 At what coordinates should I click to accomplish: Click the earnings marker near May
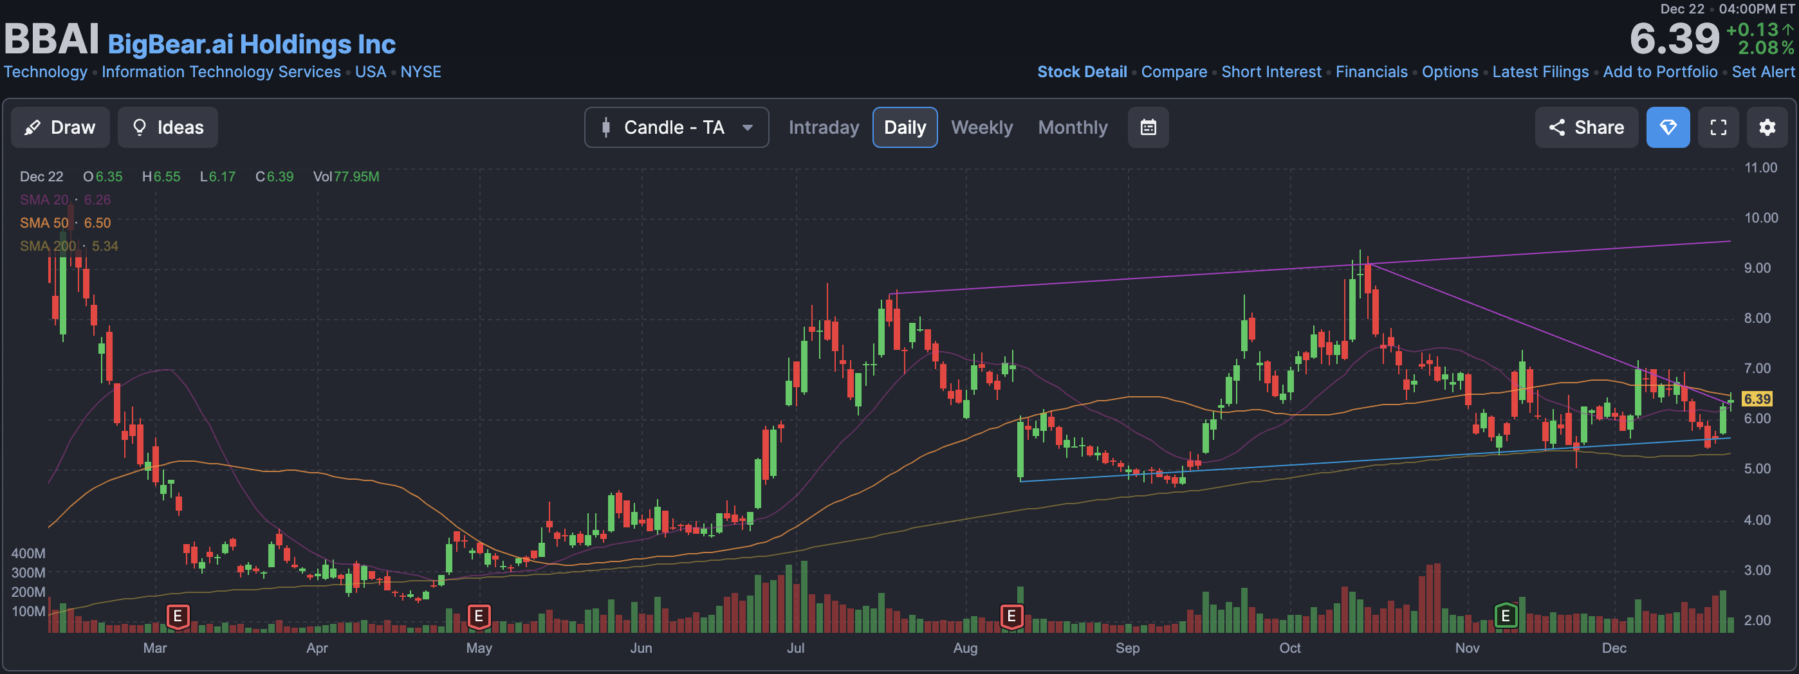point(479,616)
